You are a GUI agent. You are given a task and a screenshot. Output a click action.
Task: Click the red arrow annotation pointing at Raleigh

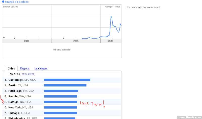point(3,100)
